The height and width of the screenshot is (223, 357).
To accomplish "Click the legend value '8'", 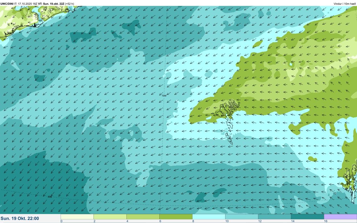I will [193, 221].
